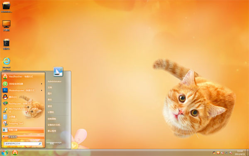Open Action Center flag tray icon

point(231,153)
